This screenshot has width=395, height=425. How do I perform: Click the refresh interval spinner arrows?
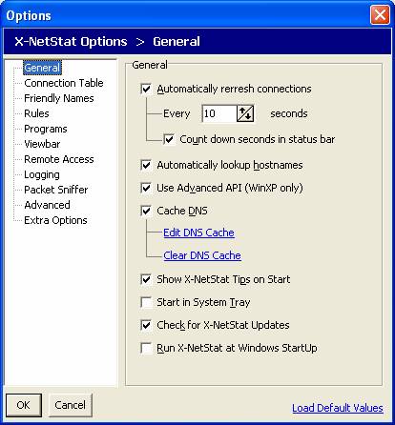coord(245,113)
